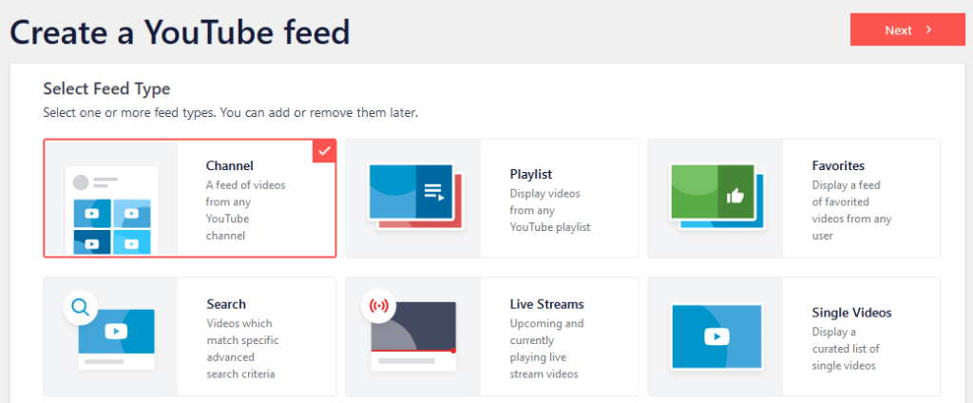Click the arrow on Next button
This screenshot has height=403, width=973.
point(928,29)
